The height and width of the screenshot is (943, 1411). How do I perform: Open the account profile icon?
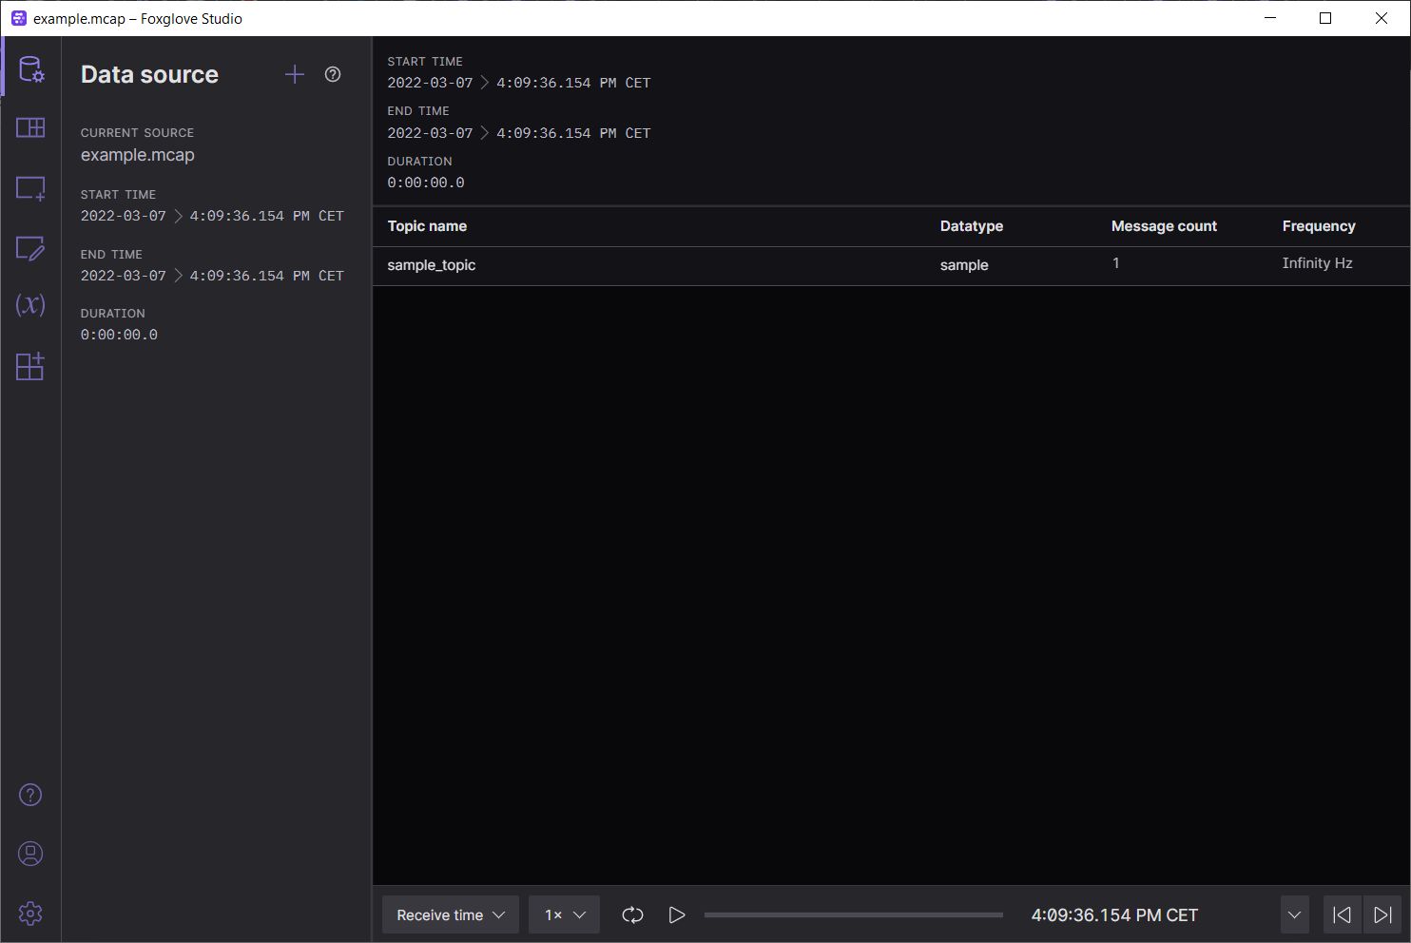[29, 854]
